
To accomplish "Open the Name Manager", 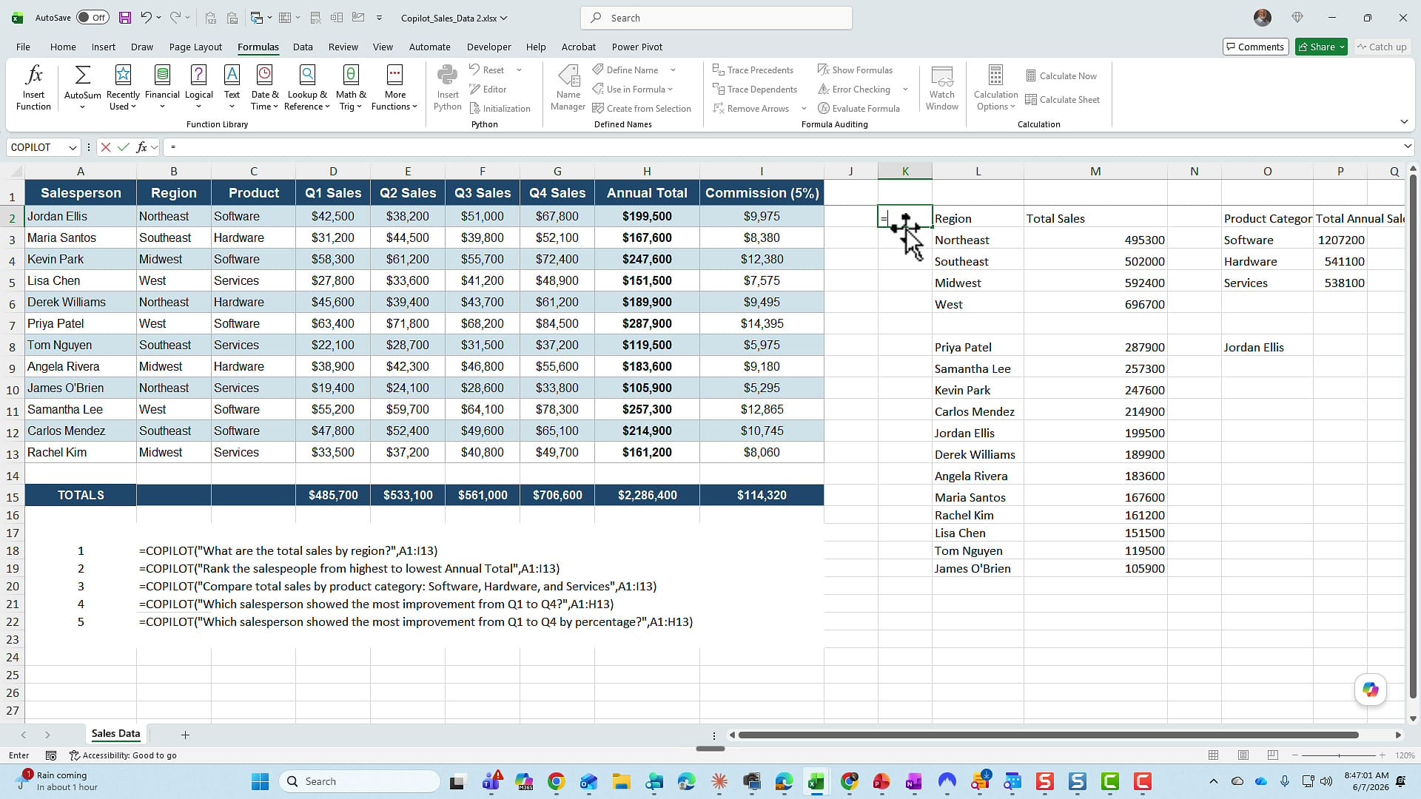I will (x=568, y=88).
